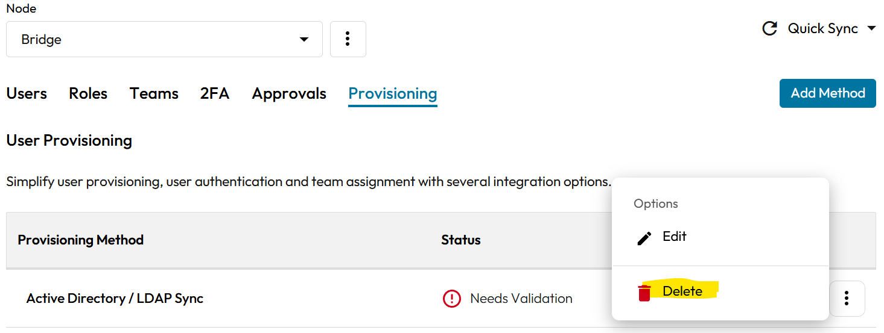The width and height of the screenshot is (884, 333).
Task: Click the Provisioning Method column header
Action: click(81, 240)
